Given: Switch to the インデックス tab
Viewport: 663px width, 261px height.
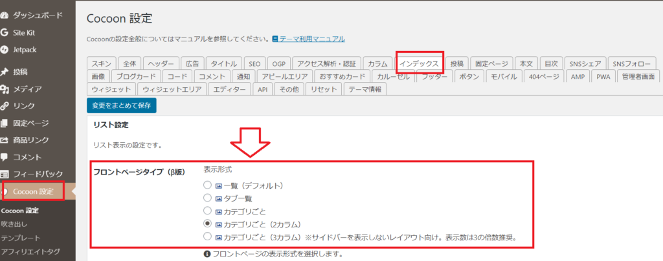Looking at the screenshot, I should tap(418, 64).
